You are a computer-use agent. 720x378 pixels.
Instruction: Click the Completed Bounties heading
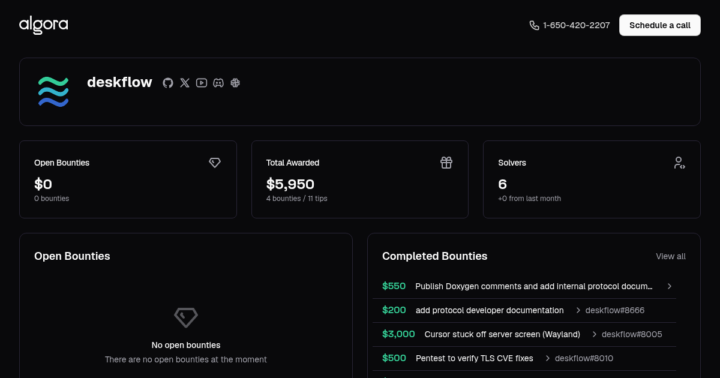pos(435,256)
